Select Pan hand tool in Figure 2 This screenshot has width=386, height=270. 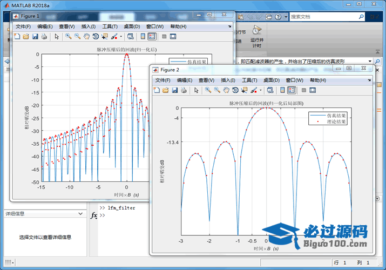tap(226, 90)
